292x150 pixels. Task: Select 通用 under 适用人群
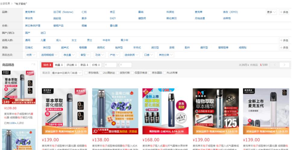pyautogui.click(x=27, y=40)
